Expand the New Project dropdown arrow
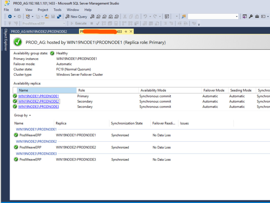The height and width of the screenshot is (203, 270). [33, 17]
